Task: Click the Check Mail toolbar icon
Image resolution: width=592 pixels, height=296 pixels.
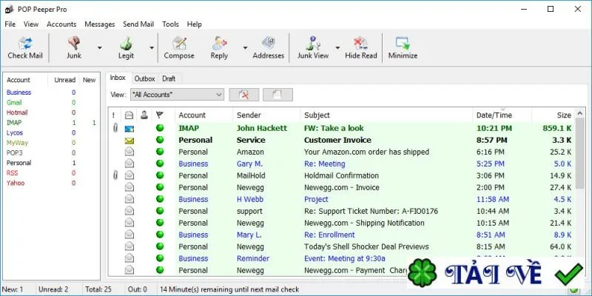Action: pyautogui.click(x=25, y=44)
